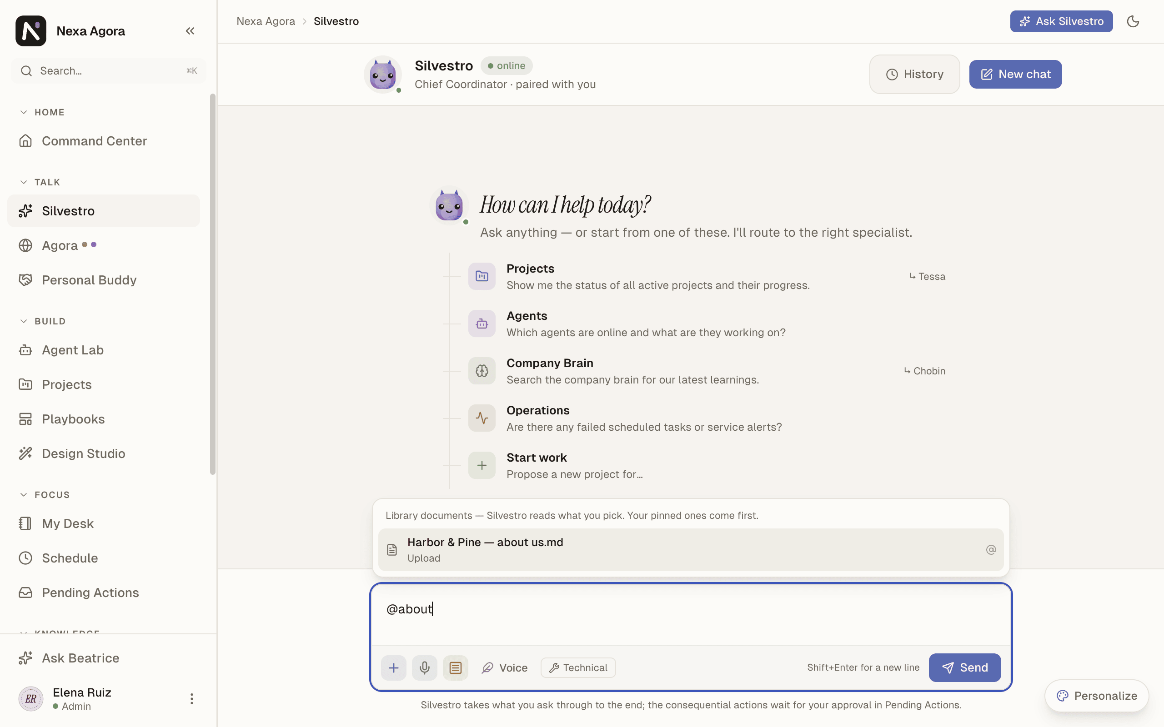Click into the message text area
Screen dimensions: 1164x727
pyautogui.click(x=691, y=615)
